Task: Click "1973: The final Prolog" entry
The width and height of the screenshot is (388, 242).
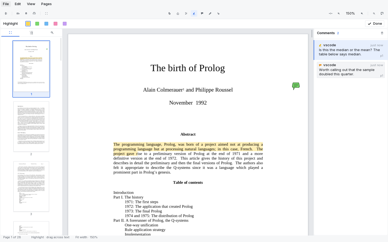Action: click(x=143, y=211)
